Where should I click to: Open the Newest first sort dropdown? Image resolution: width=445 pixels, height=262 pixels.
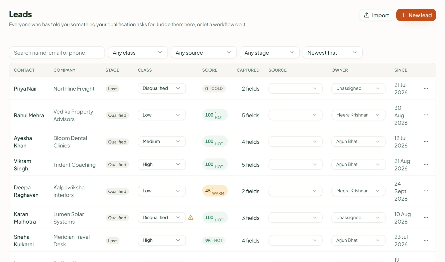(332, 53)
